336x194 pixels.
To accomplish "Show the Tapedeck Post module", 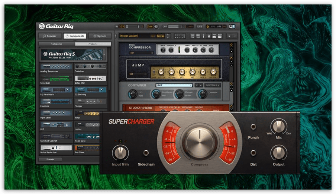I will click(198, 36).
